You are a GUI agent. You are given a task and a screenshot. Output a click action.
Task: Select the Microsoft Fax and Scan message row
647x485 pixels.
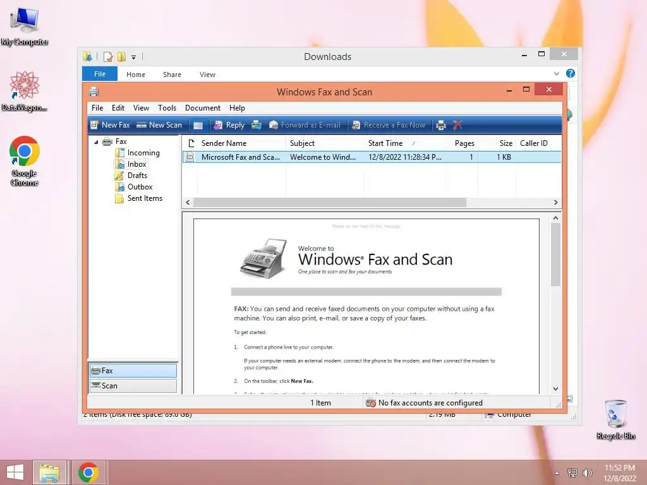click(x=372, y=157)
